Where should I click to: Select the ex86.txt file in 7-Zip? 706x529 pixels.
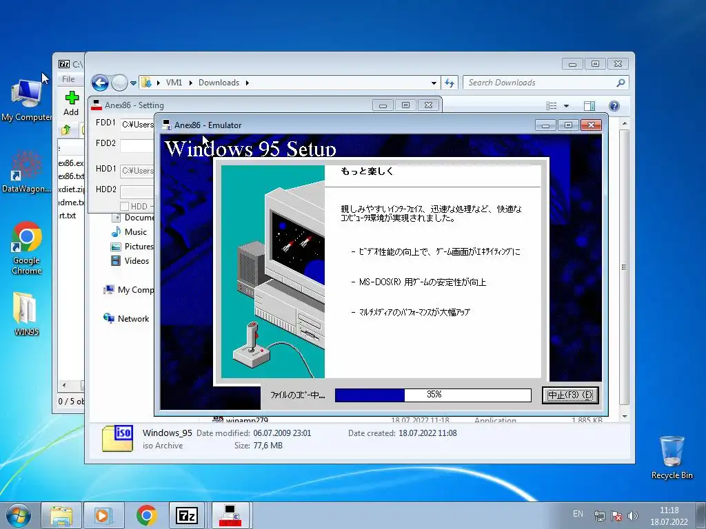point(71,176)
